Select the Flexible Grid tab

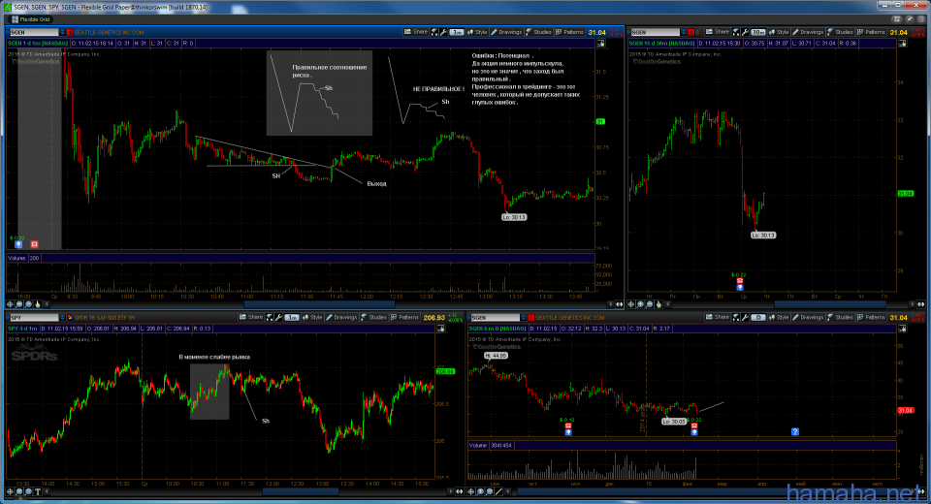pyautogui.click(x=30, y=19)
